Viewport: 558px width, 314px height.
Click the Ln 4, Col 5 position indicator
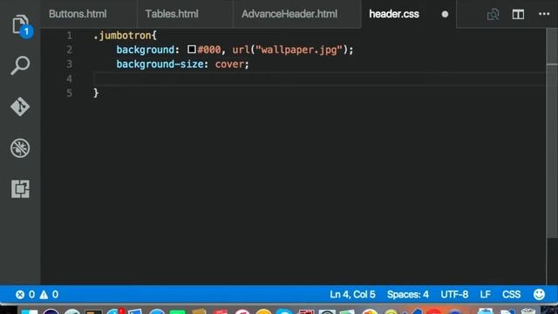(x=352, y=295)
